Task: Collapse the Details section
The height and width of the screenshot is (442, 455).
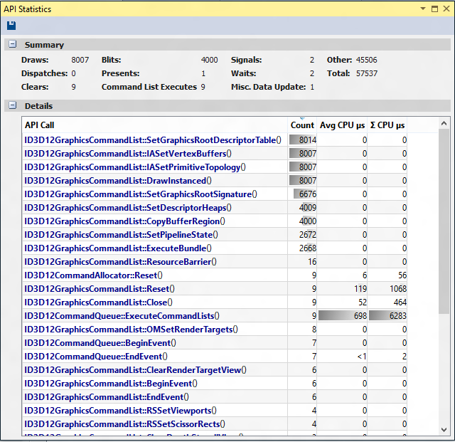Action: [x=13, y=106]
